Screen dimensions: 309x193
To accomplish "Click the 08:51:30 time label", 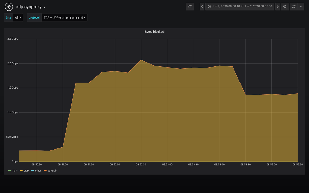I will click(89, 165).
